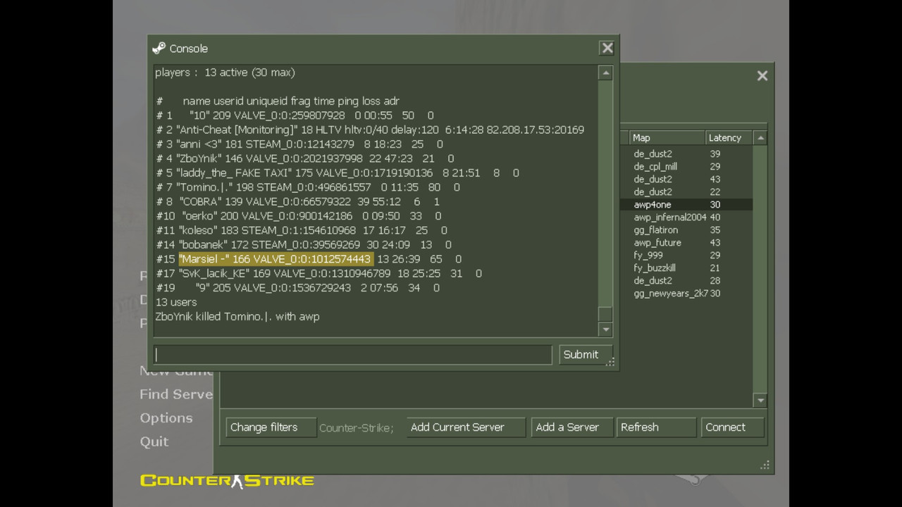
Task: Click the "laddy_the_ FAKE TAXI" player line
Action: pyautogui.click(x=338, y=173)
